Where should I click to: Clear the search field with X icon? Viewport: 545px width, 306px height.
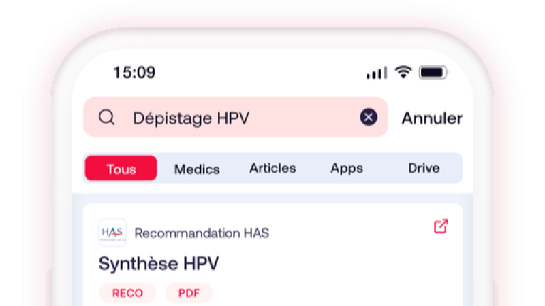369,118
